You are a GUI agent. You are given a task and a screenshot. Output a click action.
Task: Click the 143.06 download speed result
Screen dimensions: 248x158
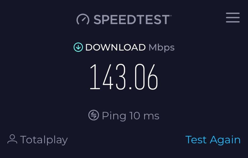click(x=124, y=77)
